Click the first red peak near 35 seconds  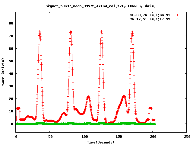coord(40,31)
